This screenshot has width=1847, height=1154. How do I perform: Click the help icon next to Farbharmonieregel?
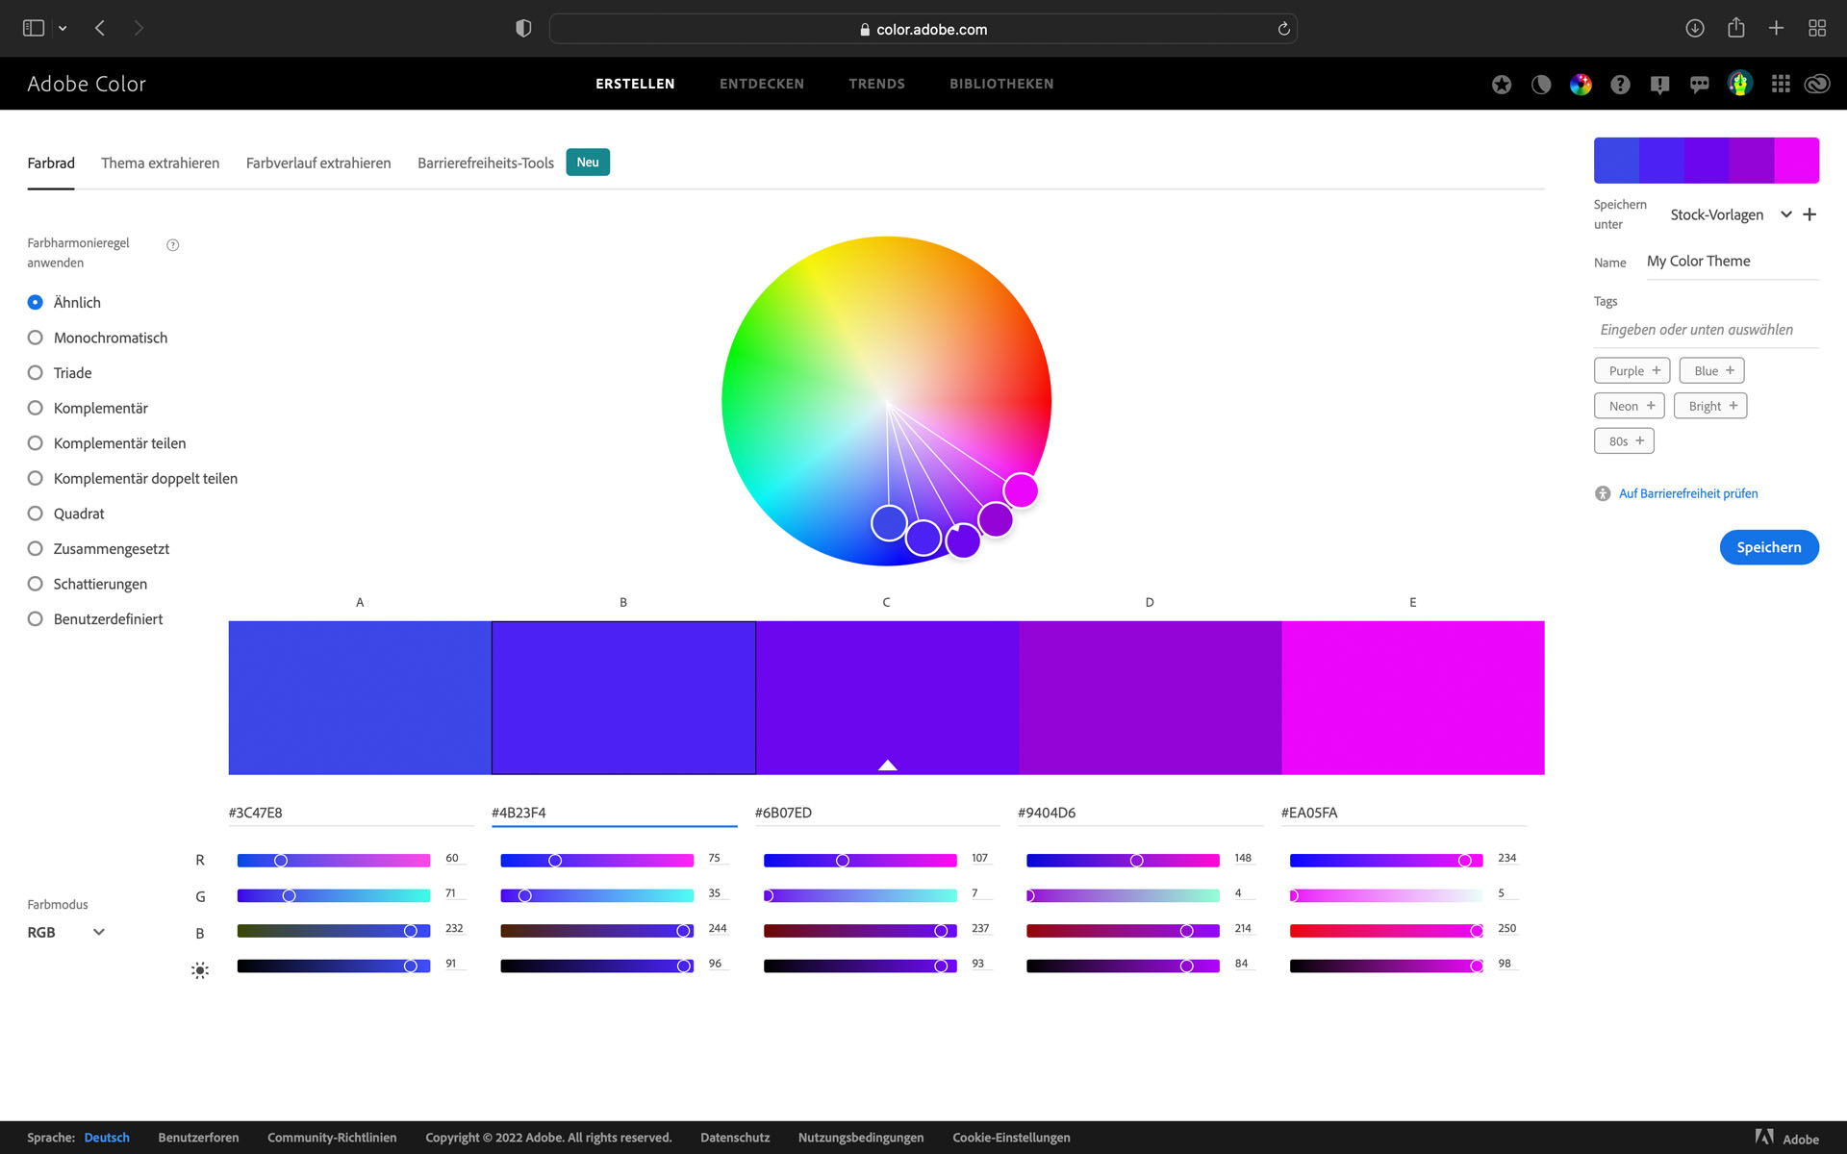click(x=173, y=245)
